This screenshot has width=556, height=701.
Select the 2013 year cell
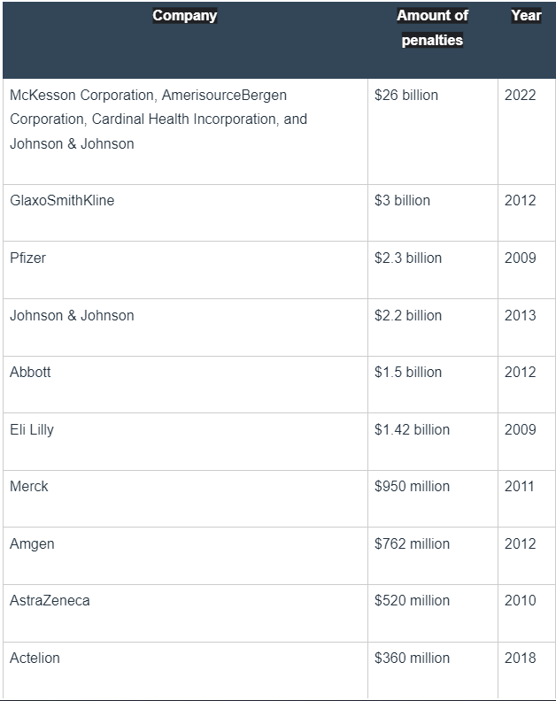(520, 315)
